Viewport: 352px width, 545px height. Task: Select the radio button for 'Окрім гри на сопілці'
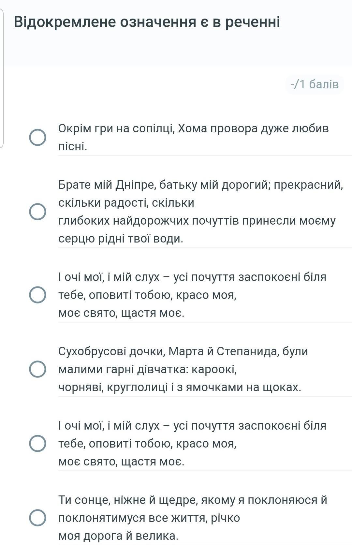[37, 137]
